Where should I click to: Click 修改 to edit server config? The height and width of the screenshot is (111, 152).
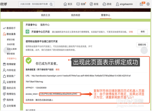click(57, 70)
